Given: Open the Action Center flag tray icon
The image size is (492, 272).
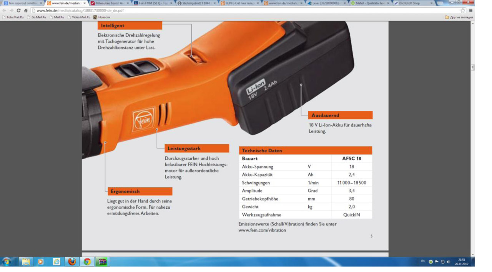Looking at the screenshot, I should pyautogui.click(x=437, y=262).
